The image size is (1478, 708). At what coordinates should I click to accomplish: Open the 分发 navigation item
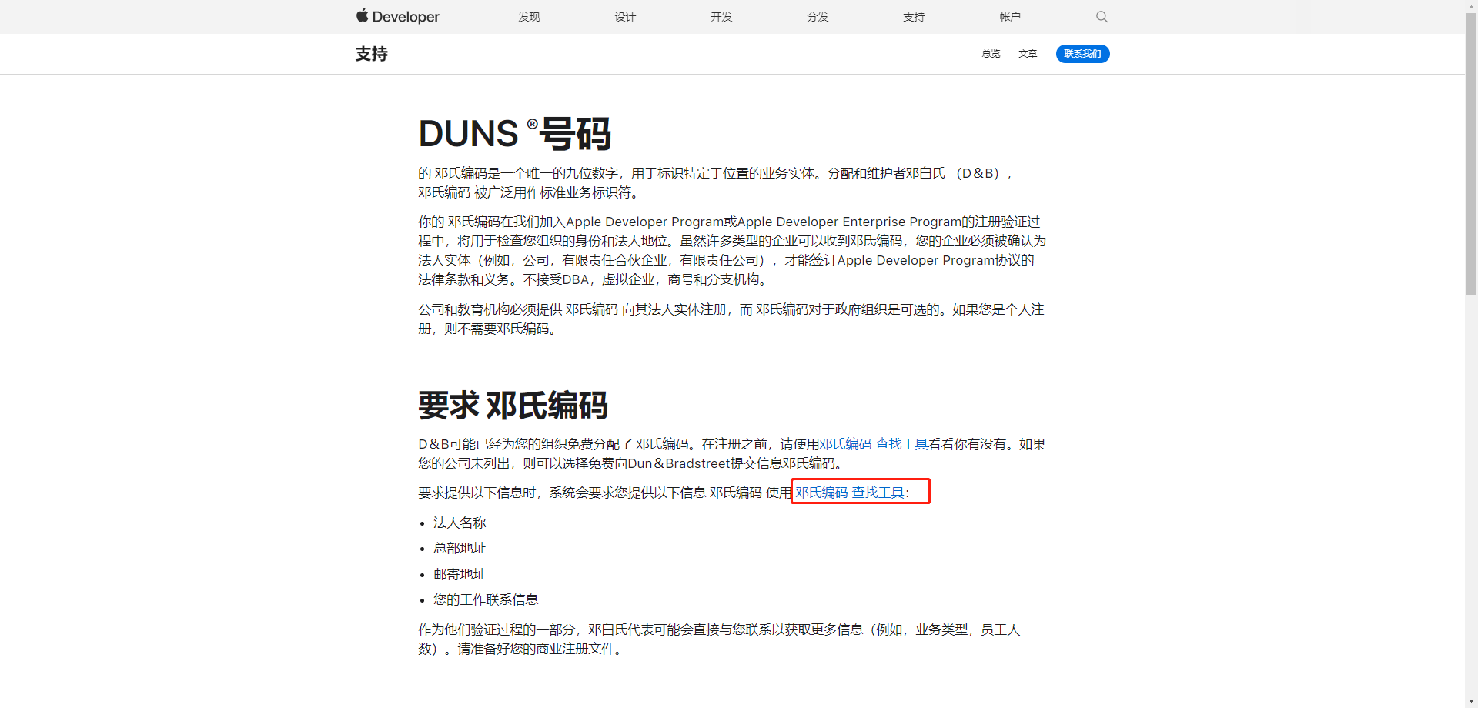pos(818,17)
